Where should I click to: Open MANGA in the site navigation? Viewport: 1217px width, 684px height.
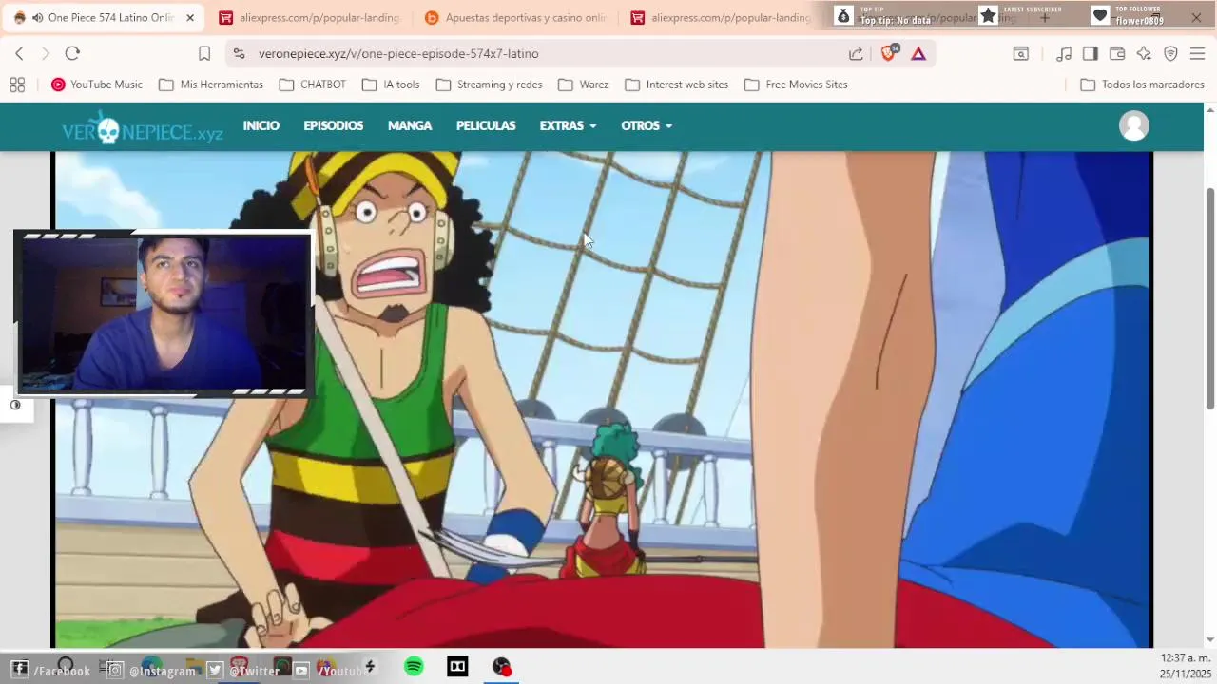pyautogui.click(x=410, y=125)
